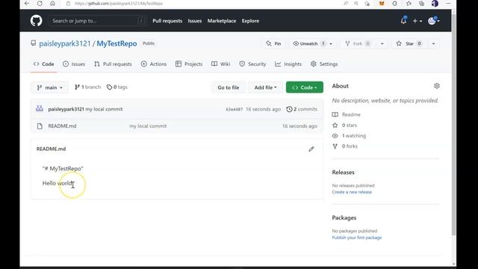The image size is (478, 269).
Task: Open the Security tab
Action: [x=252, y=64]
